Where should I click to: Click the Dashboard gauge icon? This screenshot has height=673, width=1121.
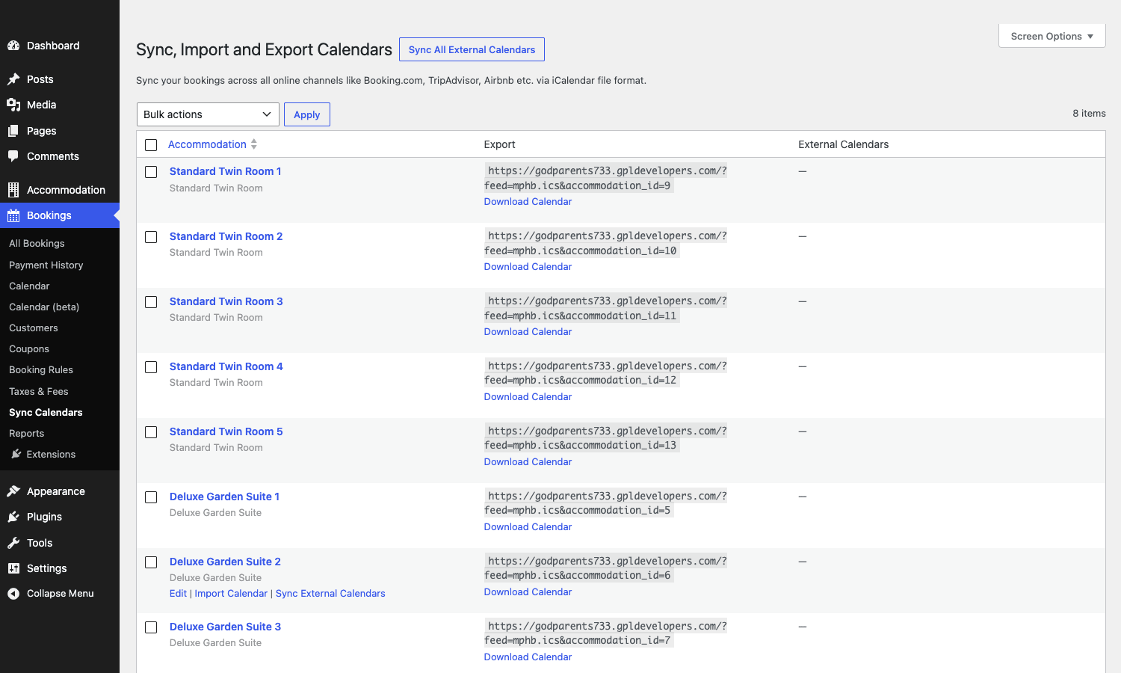[x=13, y=46]
